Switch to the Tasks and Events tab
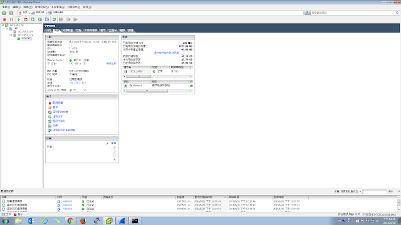401x225 pixels. tap(91, 31)
